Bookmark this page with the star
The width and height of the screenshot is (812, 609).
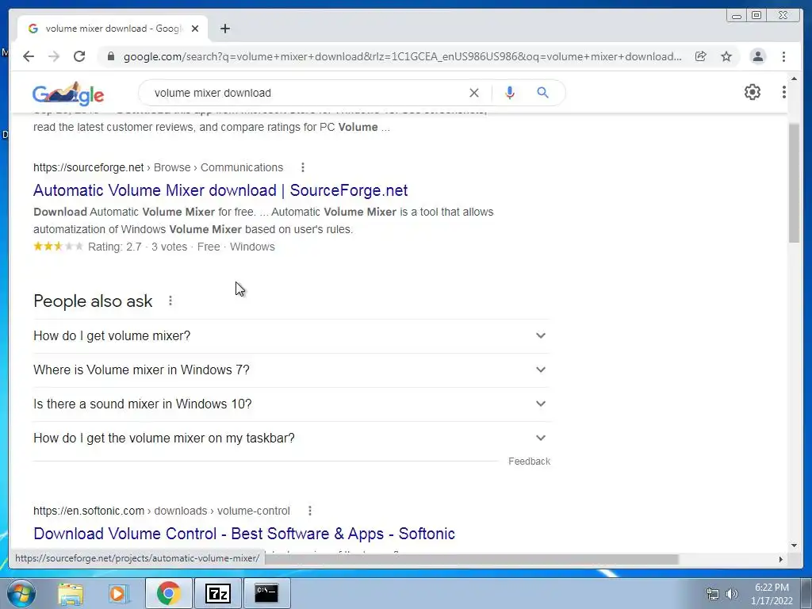click(x=726, y=56)
